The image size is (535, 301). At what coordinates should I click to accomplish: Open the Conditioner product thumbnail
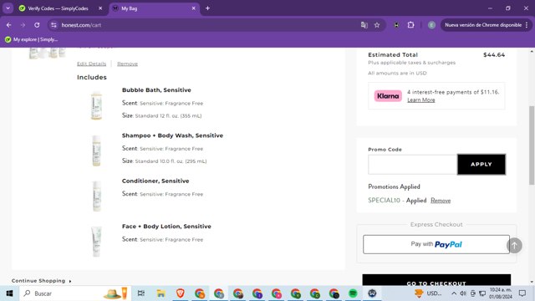pyautogui.click(x=97, y=196)
